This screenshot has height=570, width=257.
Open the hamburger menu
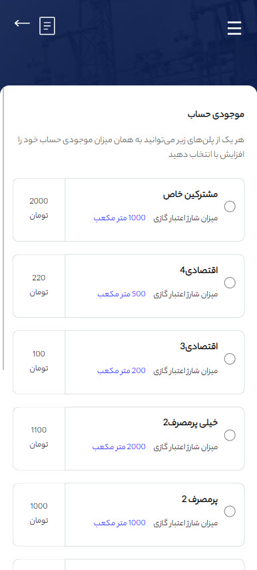point(234,28)
